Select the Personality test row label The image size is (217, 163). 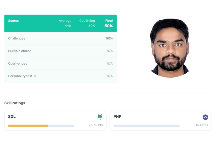(x=20, y=76)
